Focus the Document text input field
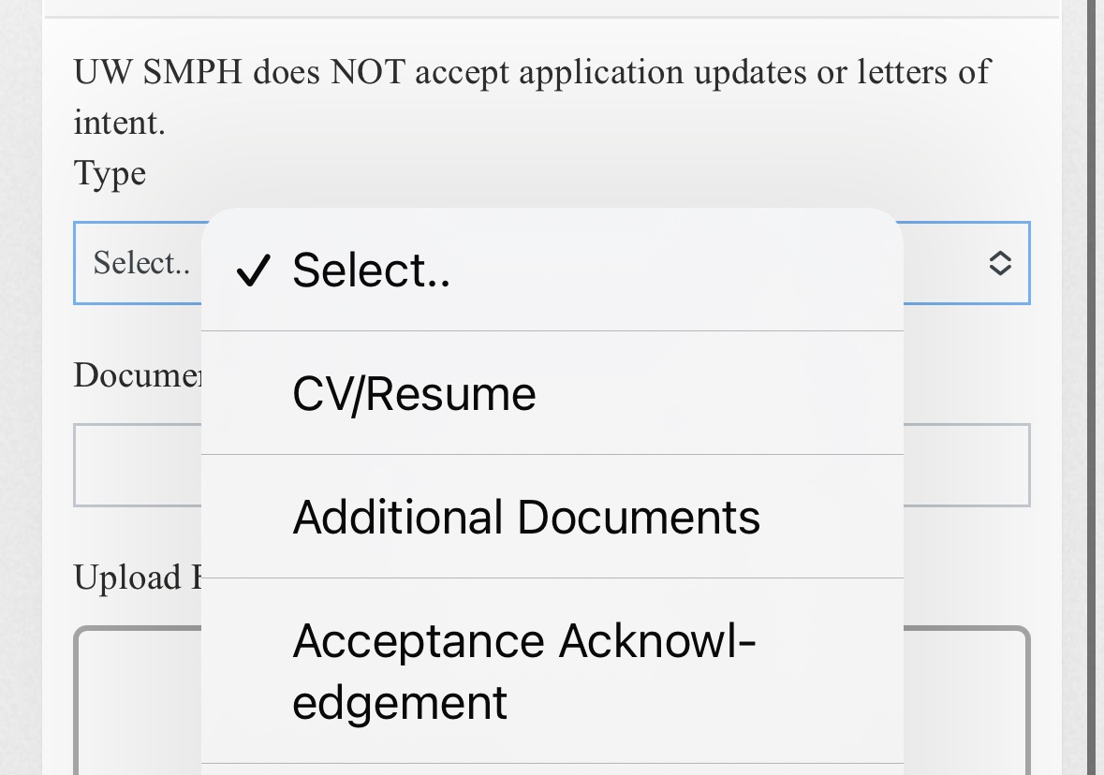The height and width of the screenshot is (775, 1104). [x=964, y=465]
